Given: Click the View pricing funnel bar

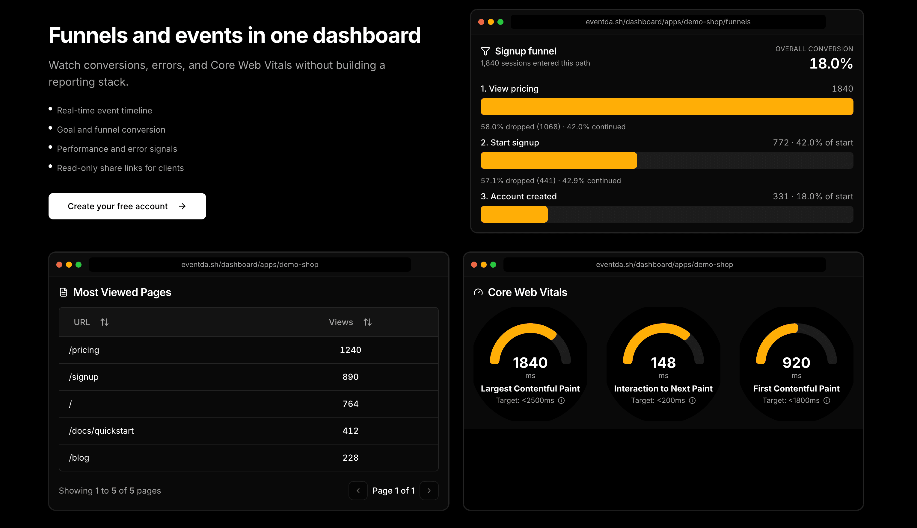Looking at the screenshot, I should pos(667,107).
